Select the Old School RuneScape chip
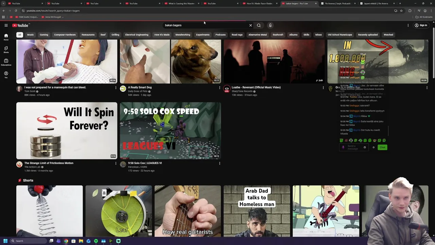 [340, 35]
